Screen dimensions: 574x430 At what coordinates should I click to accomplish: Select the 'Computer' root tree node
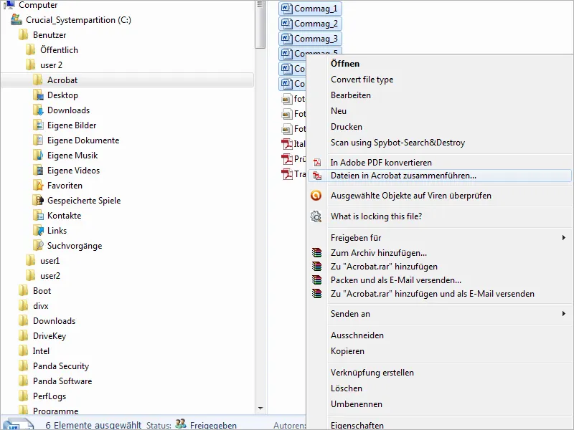(x=38, y=5)
